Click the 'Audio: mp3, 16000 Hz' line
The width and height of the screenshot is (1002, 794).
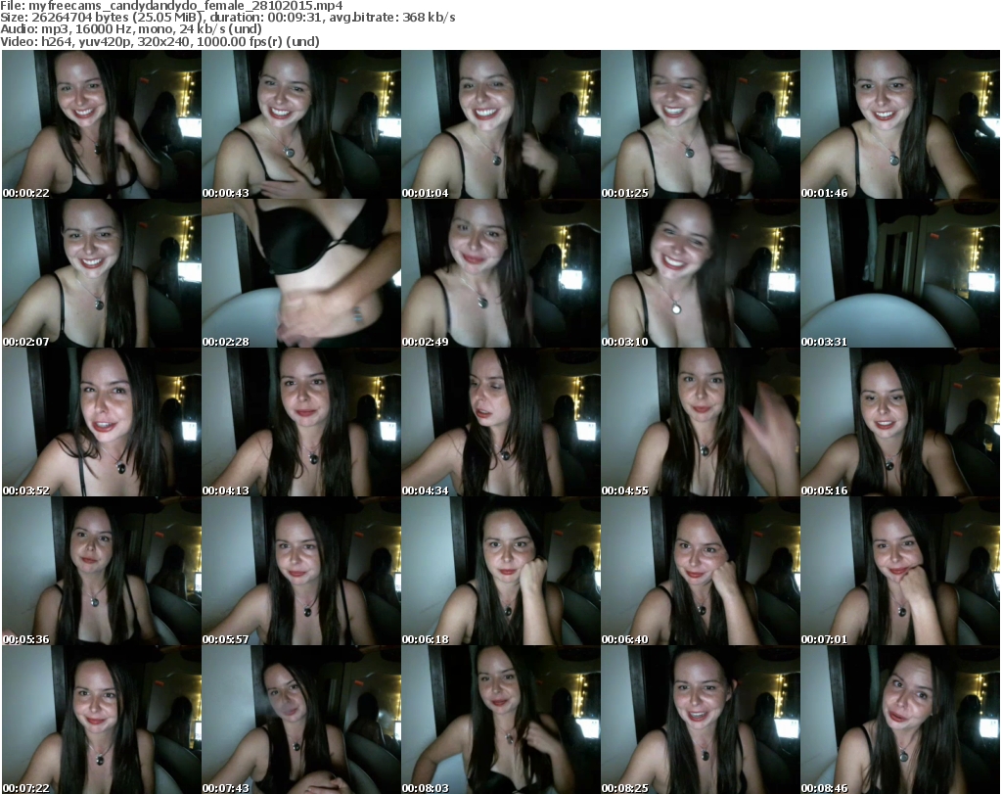tap(131, 29)
